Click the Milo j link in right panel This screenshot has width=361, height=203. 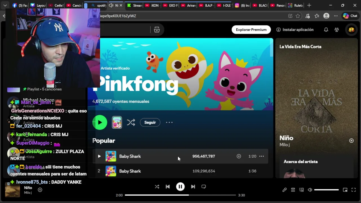(x=285, y=145)
